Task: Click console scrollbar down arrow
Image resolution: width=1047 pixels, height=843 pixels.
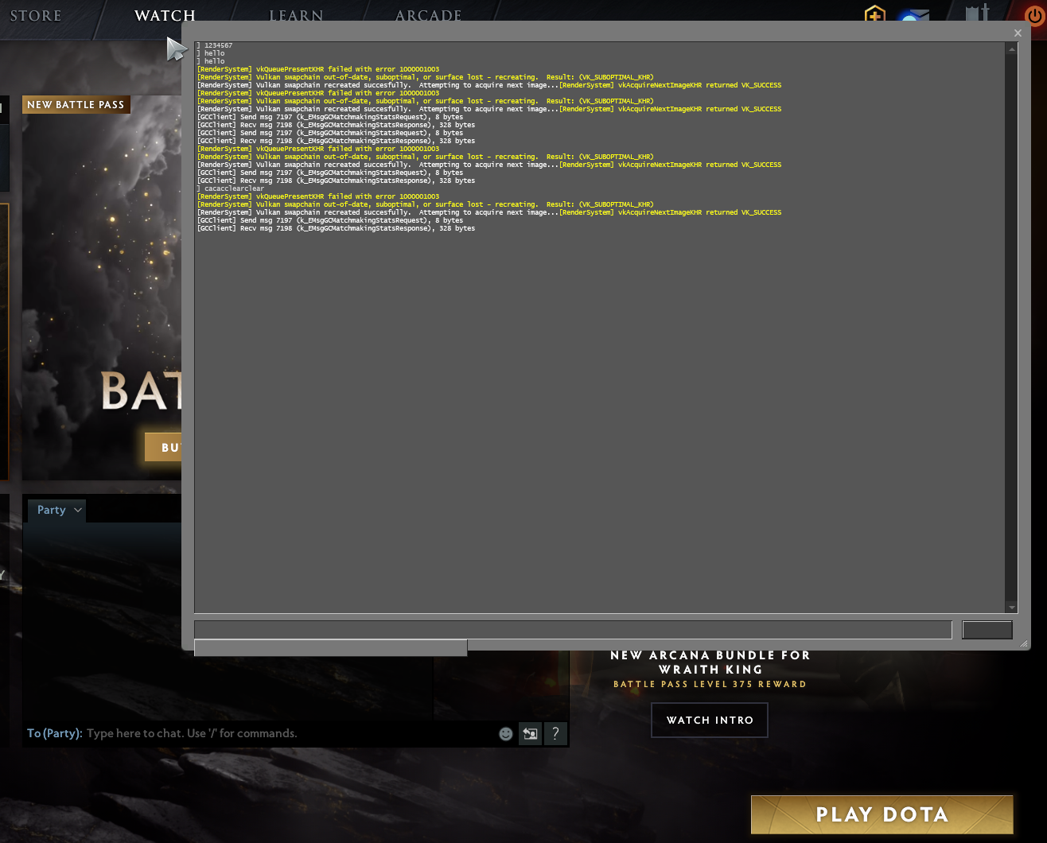Action: pyautogui.click(x=1011, y=608)
